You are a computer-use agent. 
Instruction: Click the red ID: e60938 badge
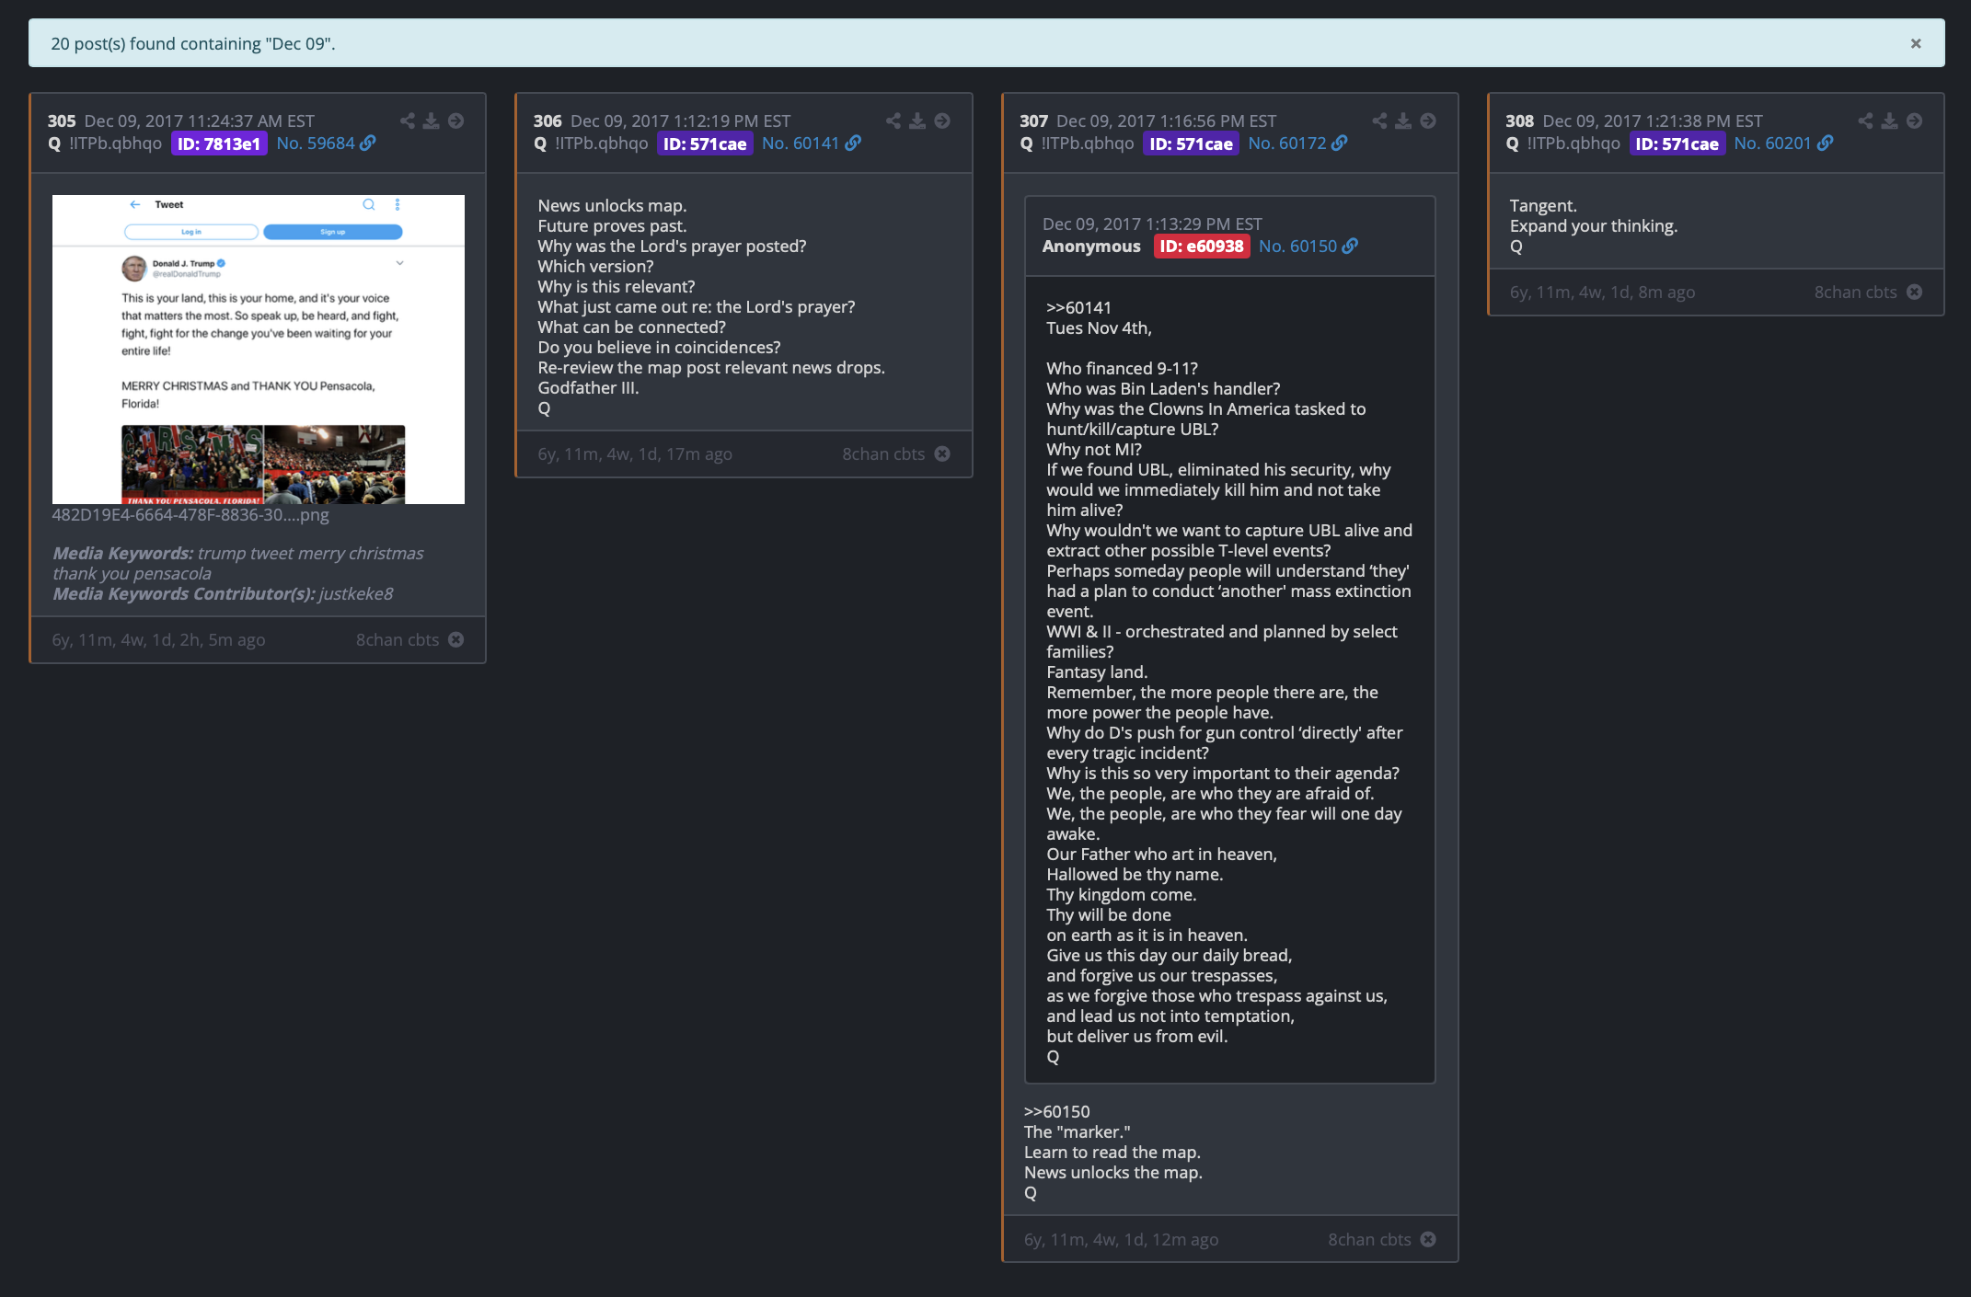[1202, 247]
